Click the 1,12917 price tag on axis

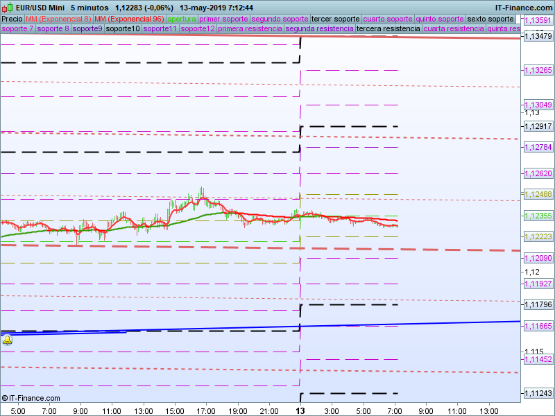[x=538, y=126]
